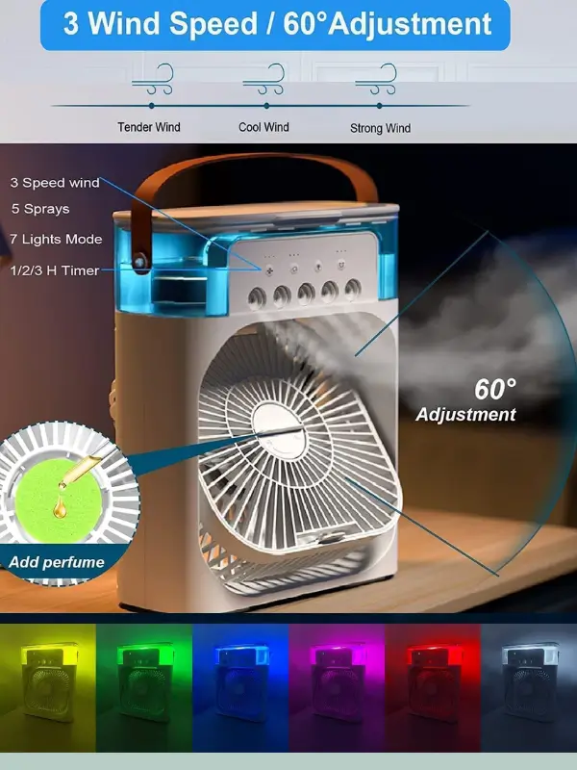Click the '3 Speed wind' text
This screenshot has height=770, width=577.
[x=55, y=183]
